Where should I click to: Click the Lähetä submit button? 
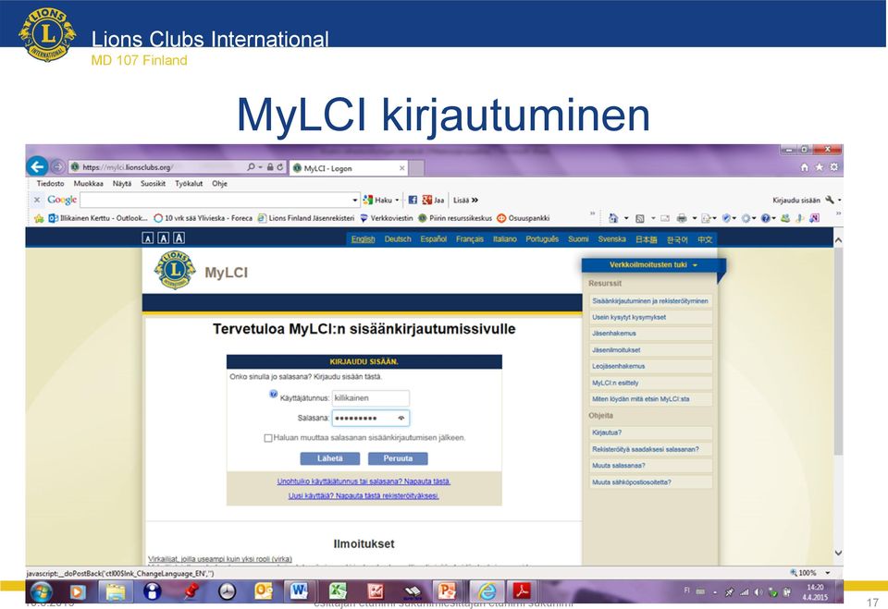329,458
